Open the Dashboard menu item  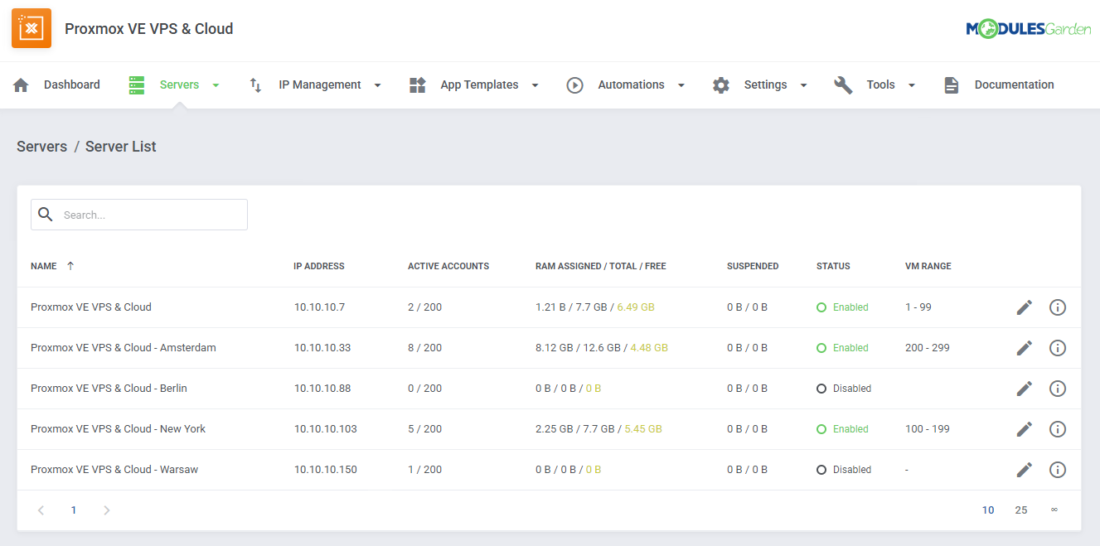click(x=72, y=85)
